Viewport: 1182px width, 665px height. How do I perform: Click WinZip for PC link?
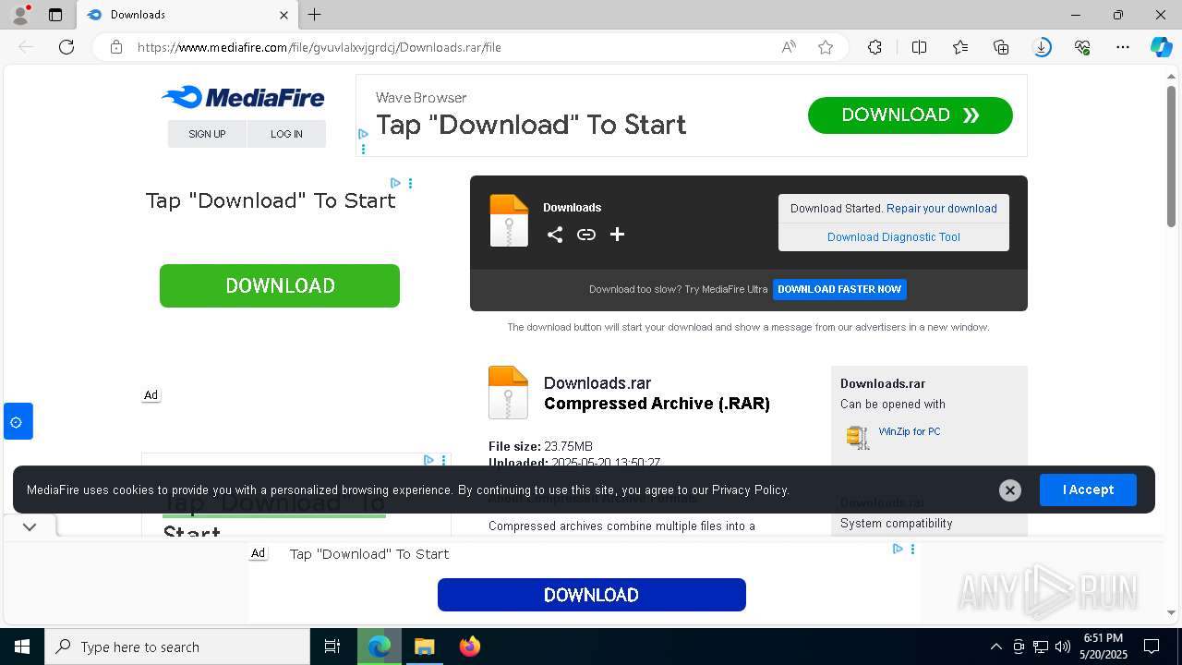click(x=910, y=431)
